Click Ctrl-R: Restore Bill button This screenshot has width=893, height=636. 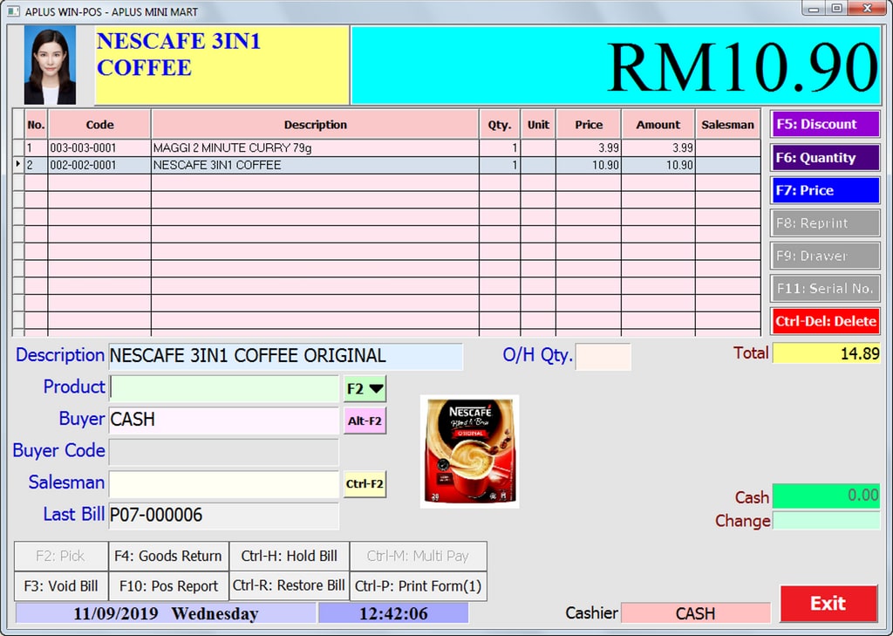290,586
